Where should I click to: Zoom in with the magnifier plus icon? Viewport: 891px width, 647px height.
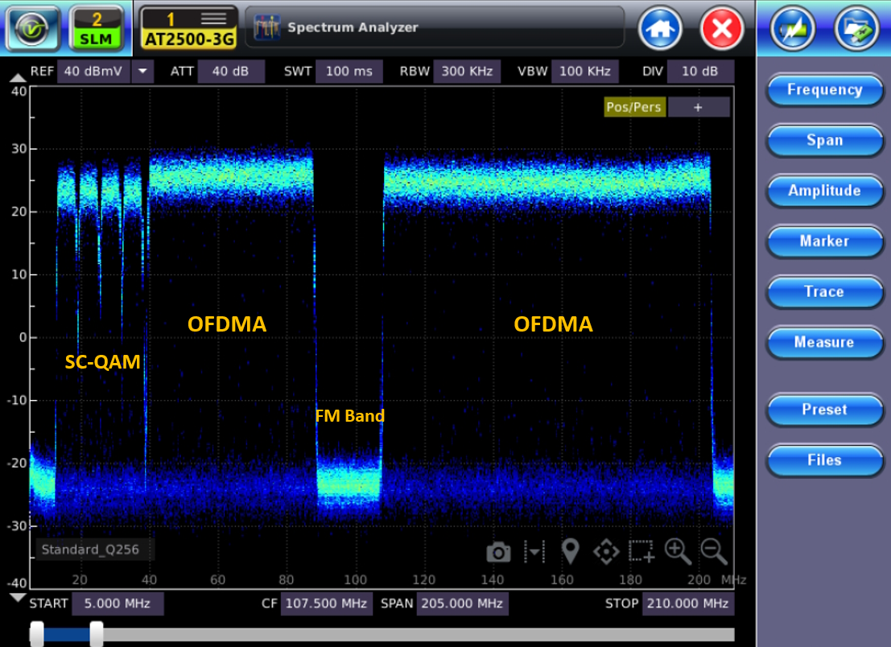[677, 553]
